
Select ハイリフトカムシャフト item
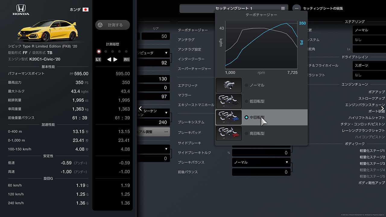tap(367, 118)
